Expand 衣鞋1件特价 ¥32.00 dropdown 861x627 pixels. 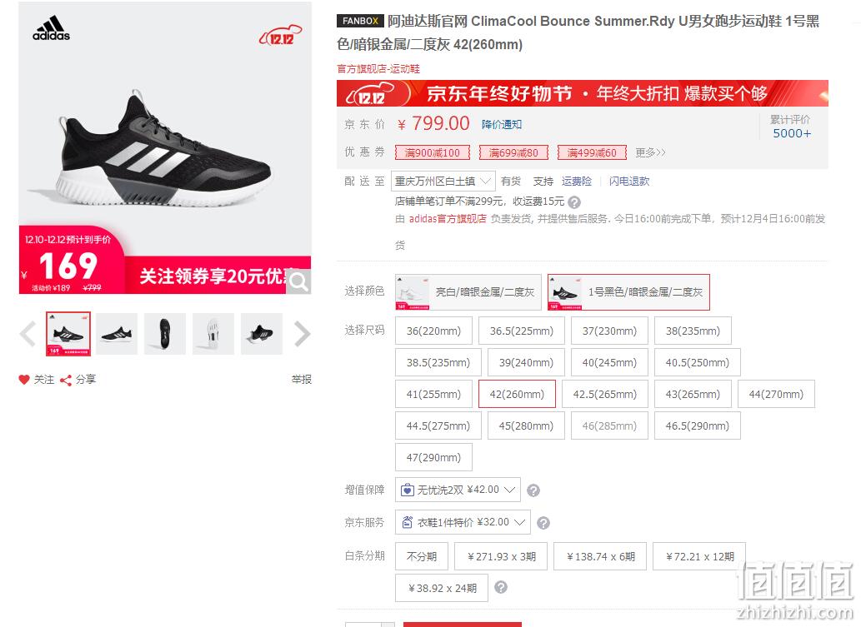[463, 522]
